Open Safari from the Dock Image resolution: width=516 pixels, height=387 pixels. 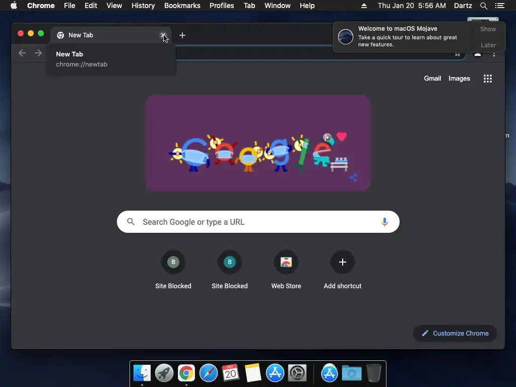tap(208, 373)
